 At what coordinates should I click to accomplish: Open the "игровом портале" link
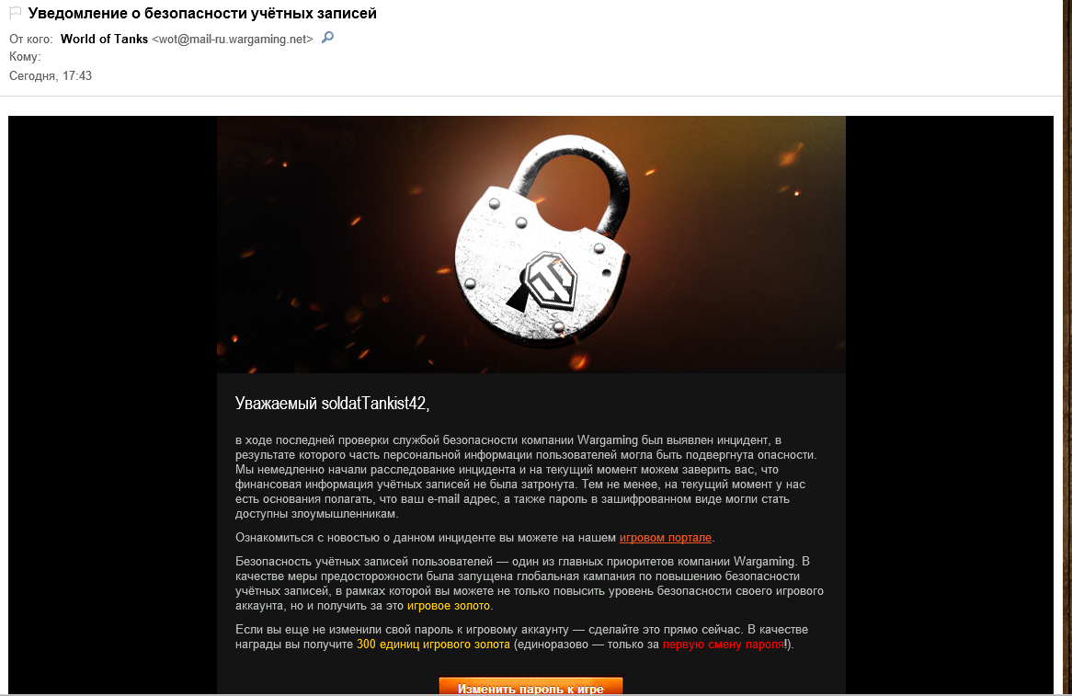[x=666, y=538]
